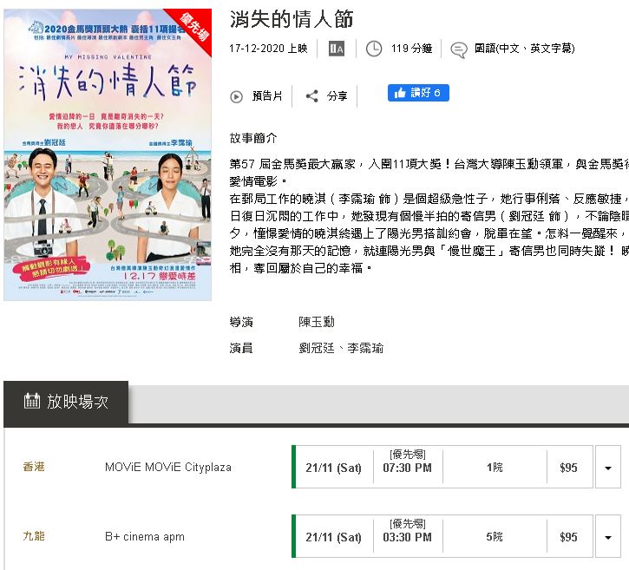
Task: Click the Facebook thumbs-up 讚好 button
Action: (x=418, y=93)
